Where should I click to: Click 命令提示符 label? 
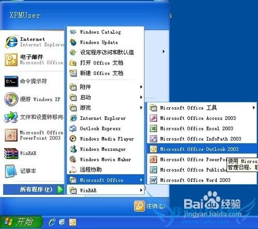34,81
